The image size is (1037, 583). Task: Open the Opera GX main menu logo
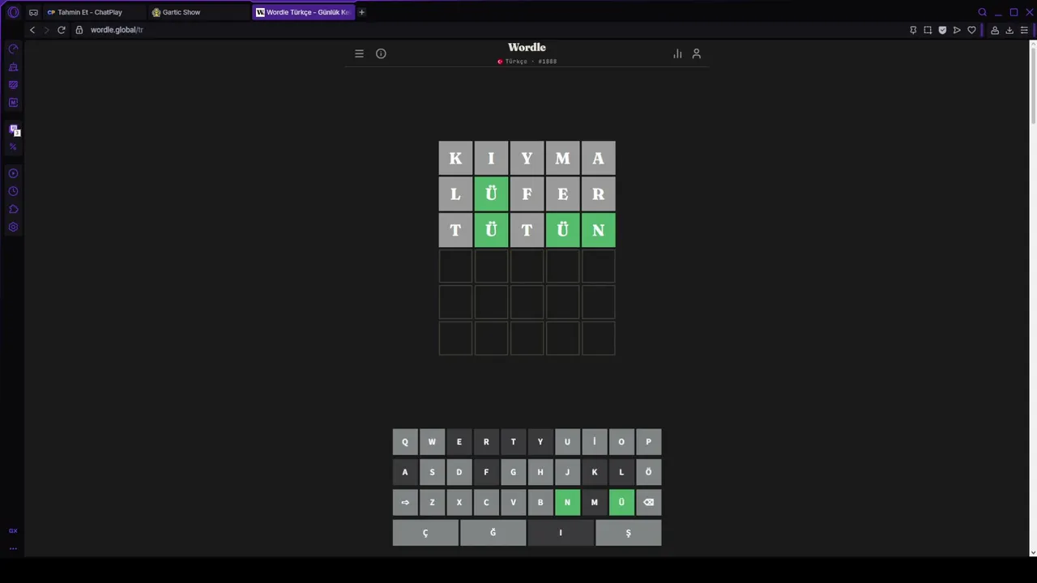pos(13,12)
